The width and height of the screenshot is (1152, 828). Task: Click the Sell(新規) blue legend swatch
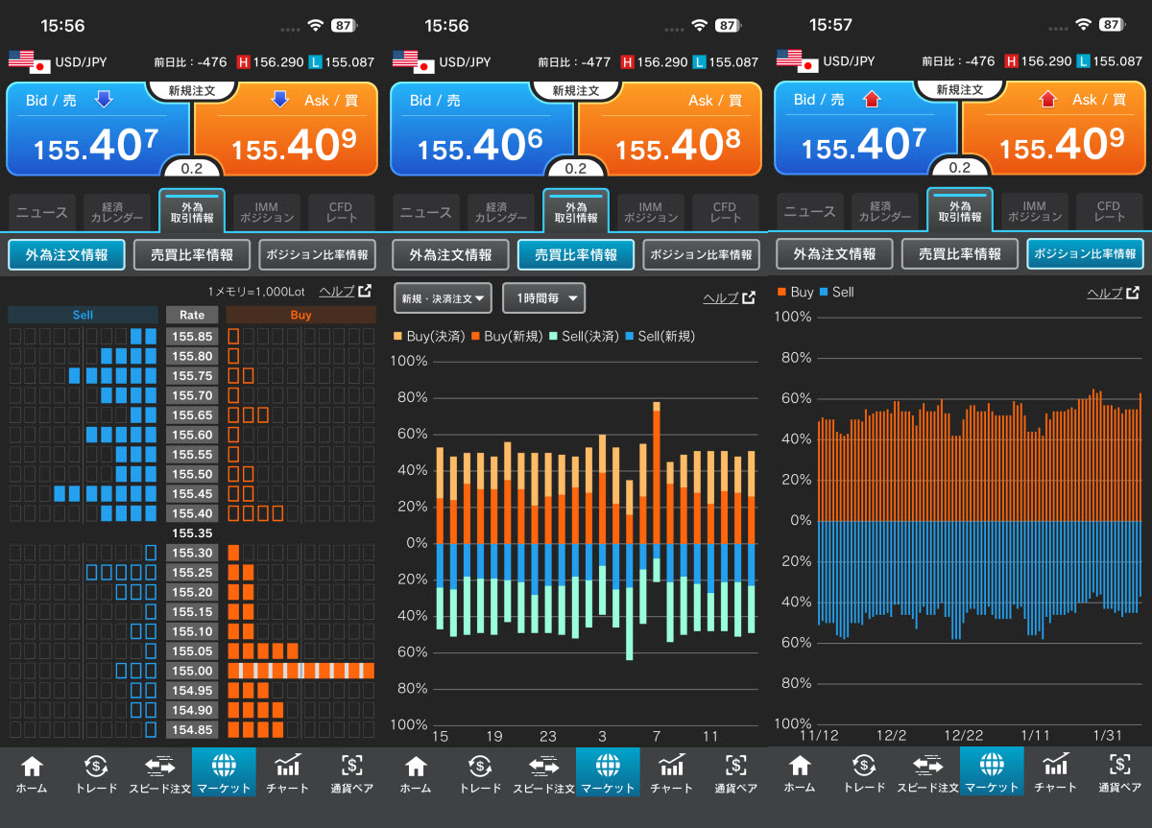(x=630, y=336)
